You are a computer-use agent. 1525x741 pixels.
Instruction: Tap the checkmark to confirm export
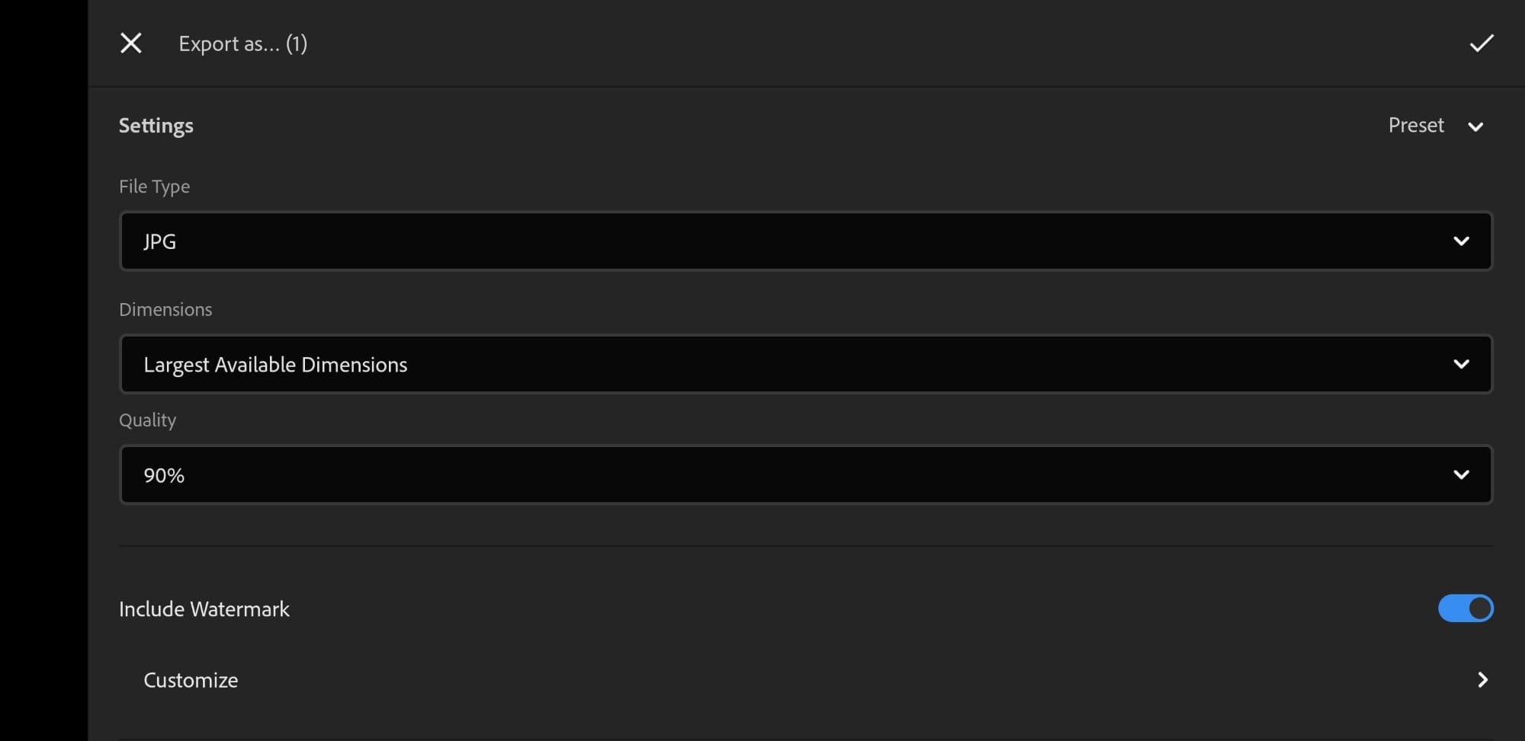coord(1480,43)
